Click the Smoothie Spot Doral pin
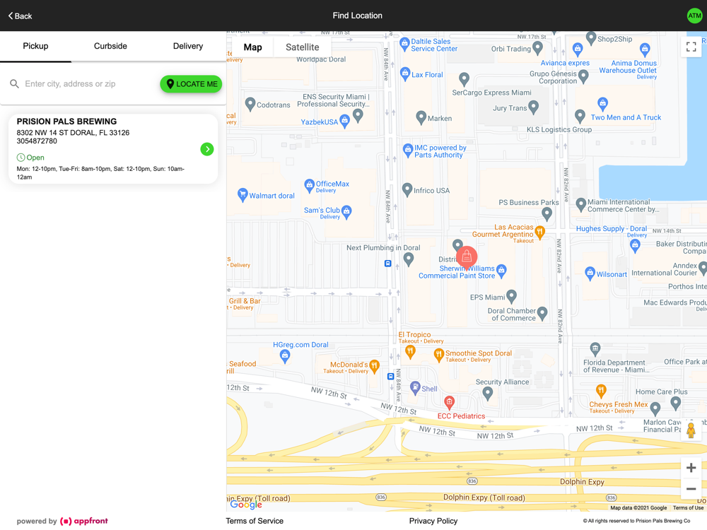 [x=438, y=355]
